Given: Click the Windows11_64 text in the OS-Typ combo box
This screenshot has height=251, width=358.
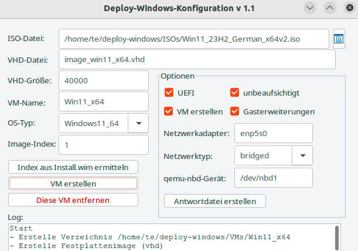Looking at the screenshot, I should (x=91, y=123).
